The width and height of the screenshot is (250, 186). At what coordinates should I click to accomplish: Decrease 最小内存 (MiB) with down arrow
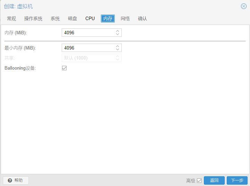click(118, 50)
